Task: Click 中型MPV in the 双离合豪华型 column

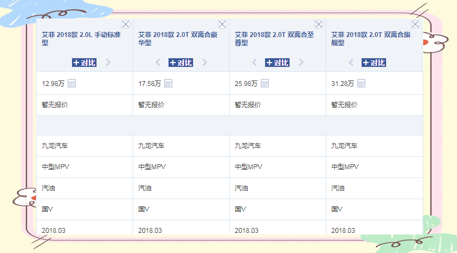Action: 152,167
